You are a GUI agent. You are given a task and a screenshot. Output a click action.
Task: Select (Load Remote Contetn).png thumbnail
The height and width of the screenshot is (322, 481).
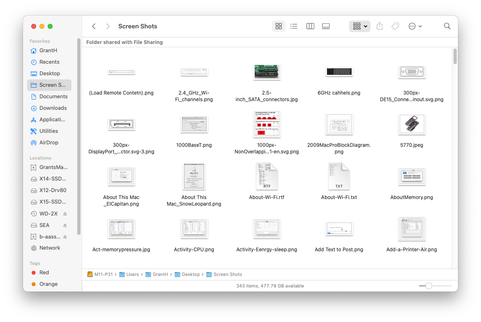tap(122, 72)
